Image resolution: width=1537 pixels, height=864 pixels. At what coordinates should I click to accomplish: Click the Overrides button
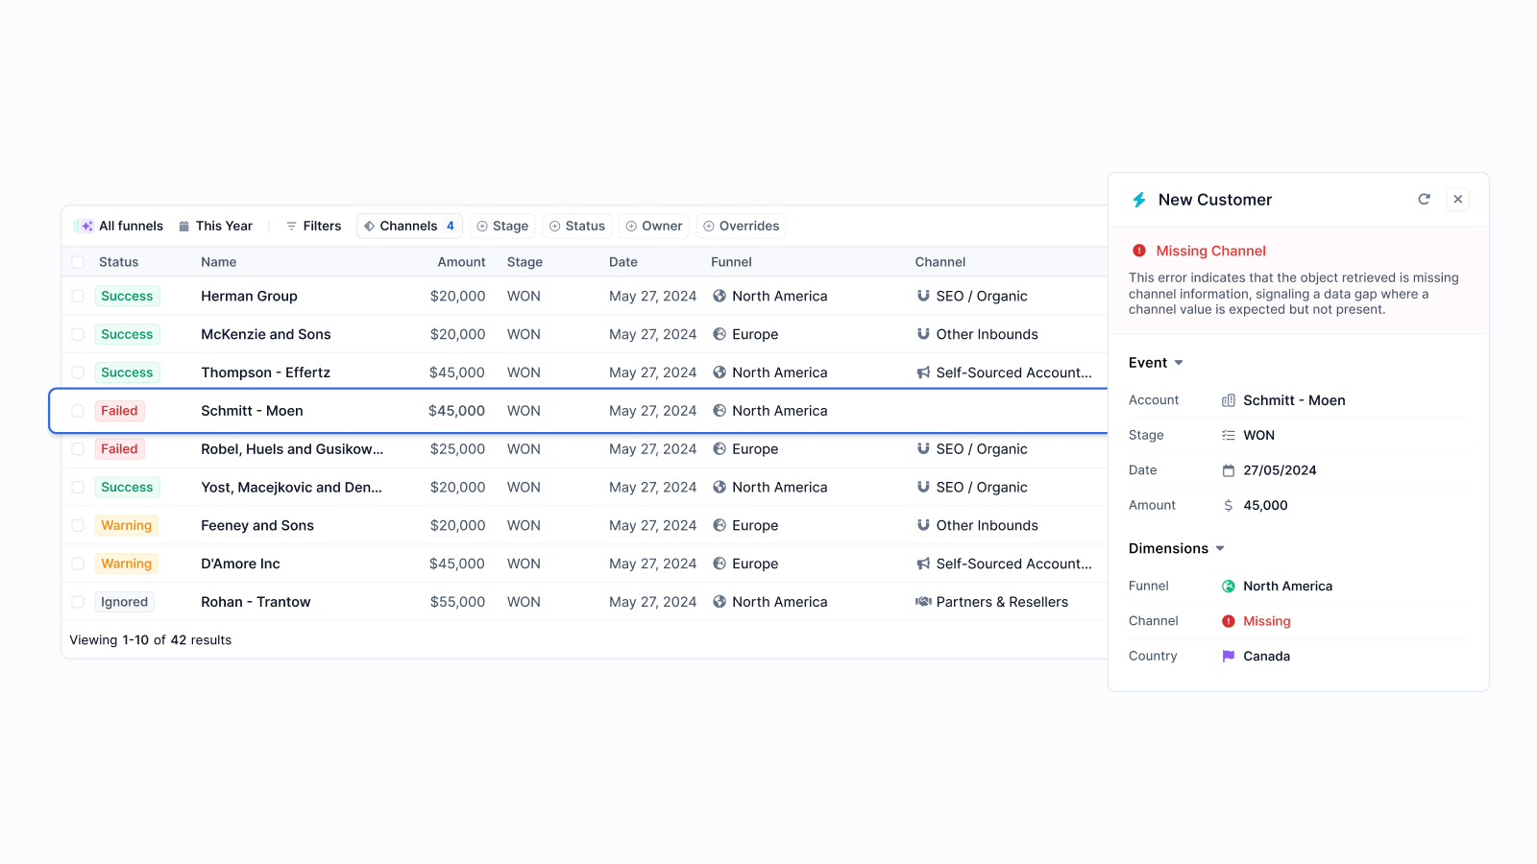click(741, 226)
